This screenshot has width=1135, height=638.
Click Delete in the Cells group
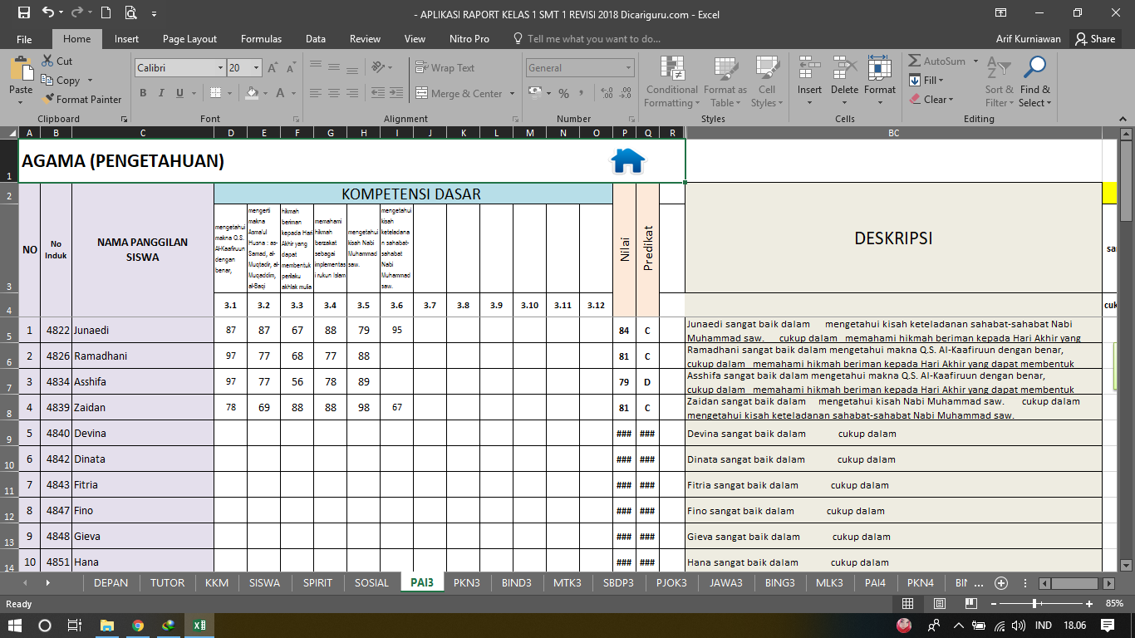pos(844,82)
